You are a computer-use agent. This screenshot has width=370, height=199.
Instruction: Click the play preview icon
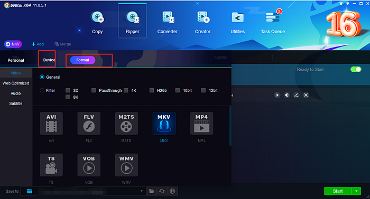277,95
